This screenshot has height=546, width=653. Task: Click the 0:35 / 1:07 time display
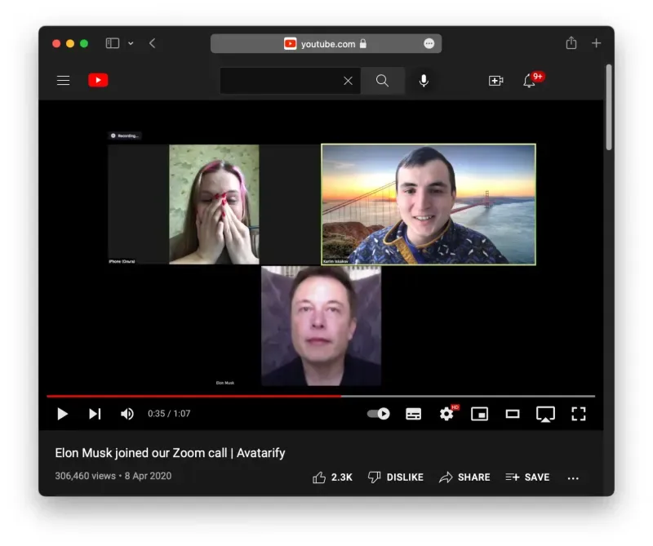(169, 414)
